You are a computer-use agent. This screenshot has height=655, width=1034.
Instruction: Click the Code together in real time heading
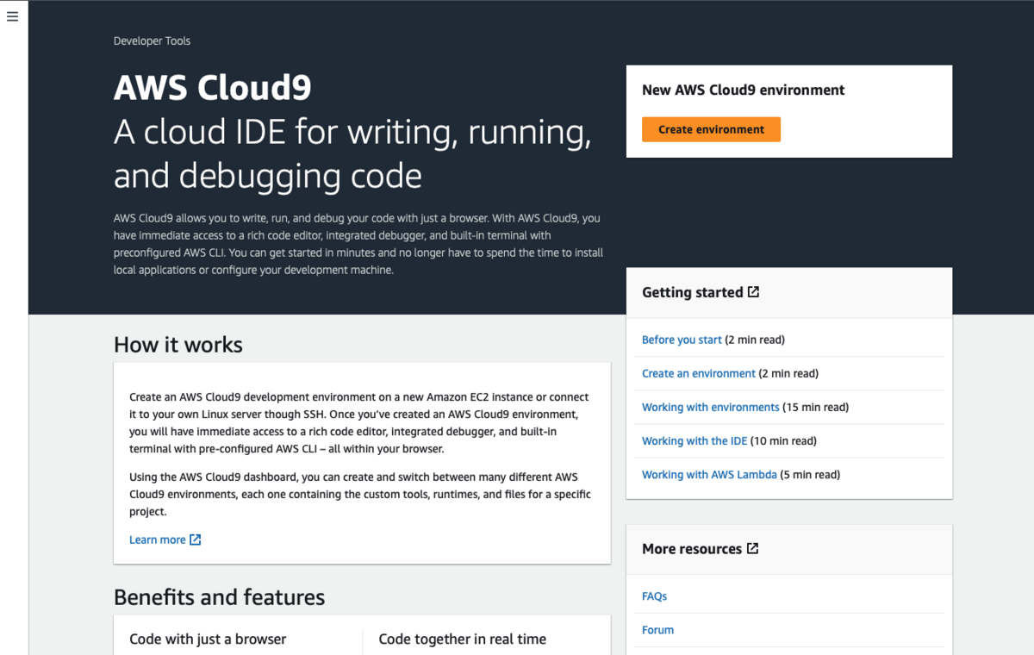click(463, 639)
